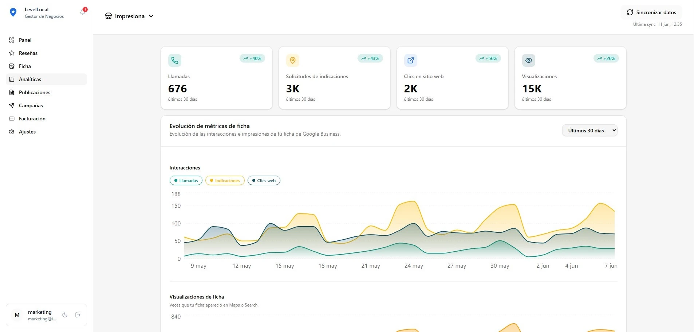This screenshot has width=694, height=332.
Task: Click the logout icon in user panel
Action: click(78, 315)
